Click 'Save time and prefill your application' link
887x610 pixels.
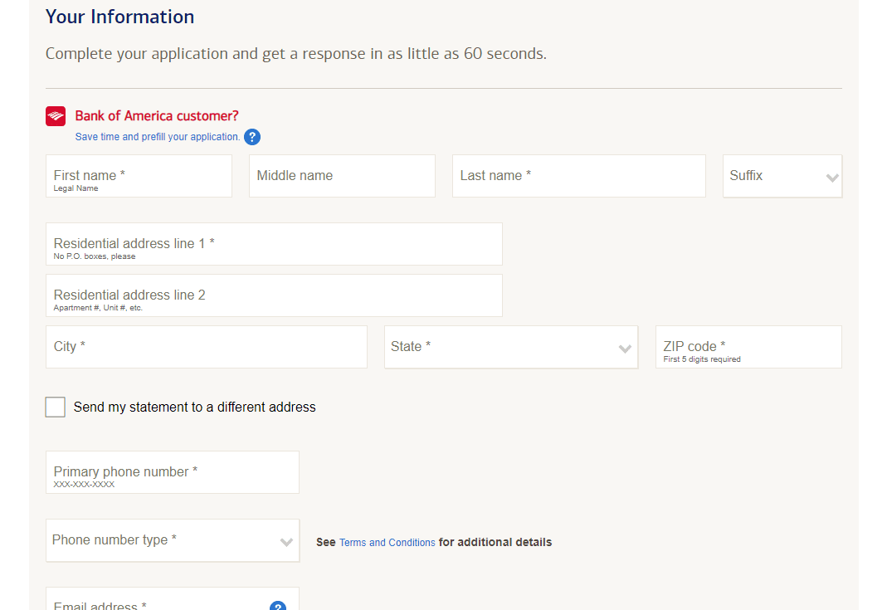158,137
